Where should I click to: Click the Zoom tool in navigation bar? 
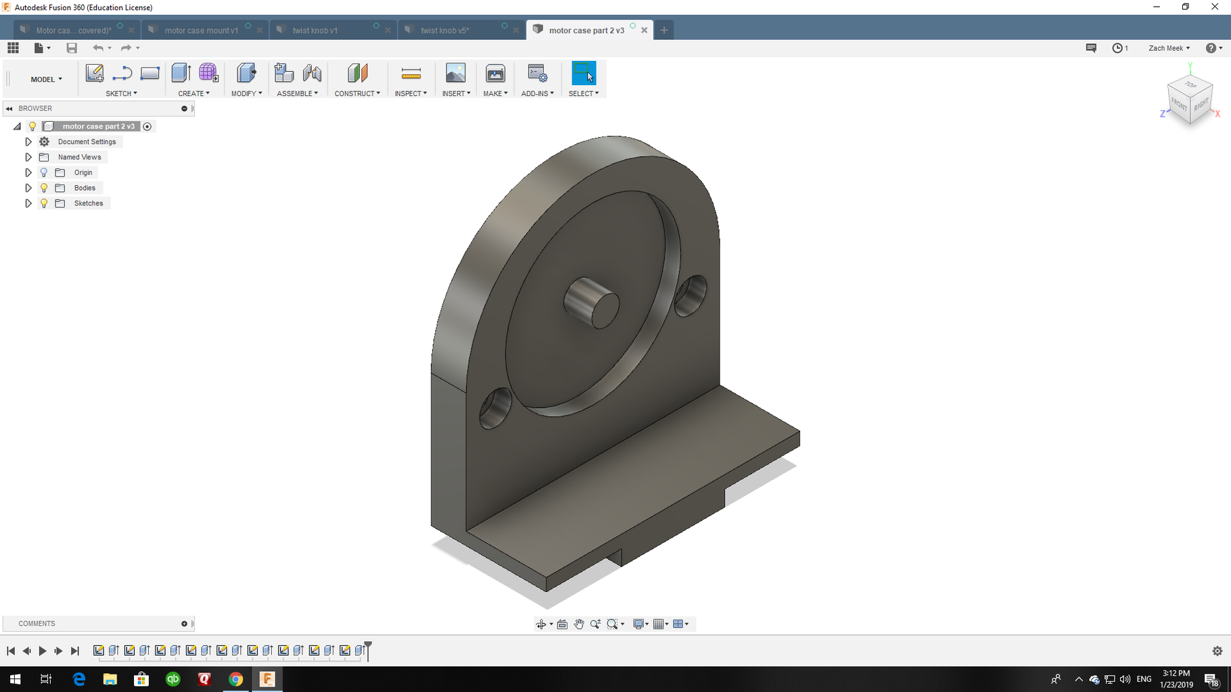tap(595, 624)
